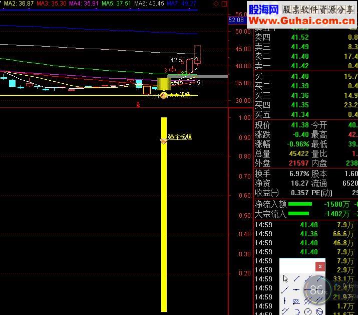This screenshot has width=358, height=315.
Task: Choose the arc drawing tool
Action: 297,312
